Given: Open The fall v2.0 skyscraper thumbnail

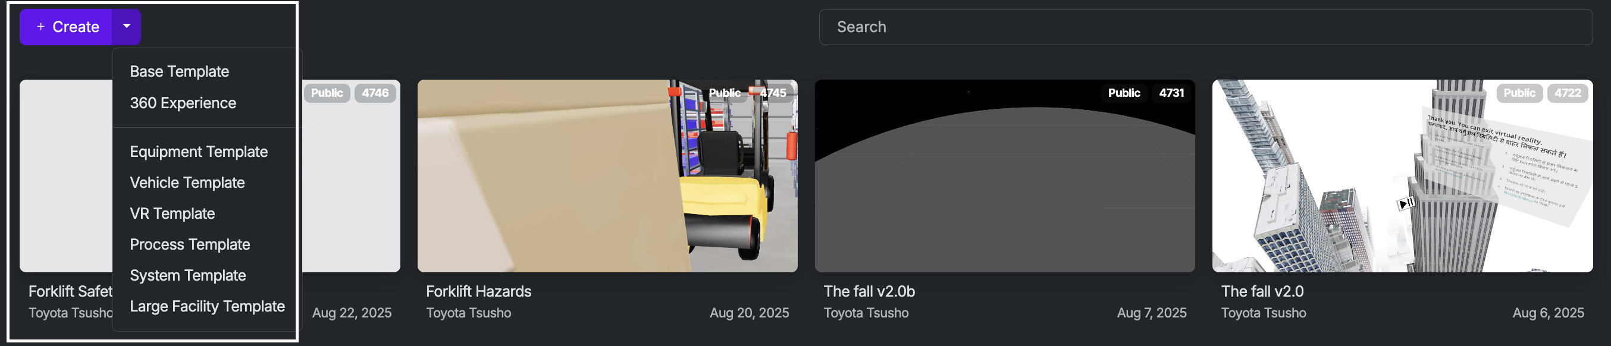Looking at the screenshot, I should click(x=1402, y=176).
